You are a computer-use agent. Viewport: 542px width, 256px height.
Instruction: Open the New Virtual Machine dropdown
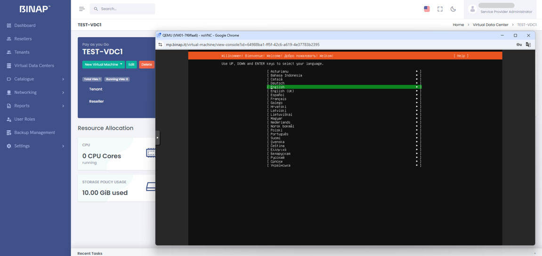103,64
